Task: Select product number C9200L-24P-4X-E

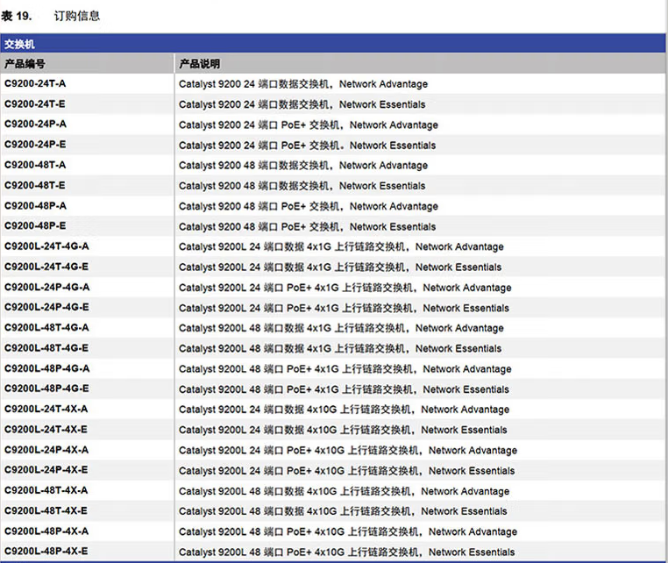Action: tap(46, 470)
